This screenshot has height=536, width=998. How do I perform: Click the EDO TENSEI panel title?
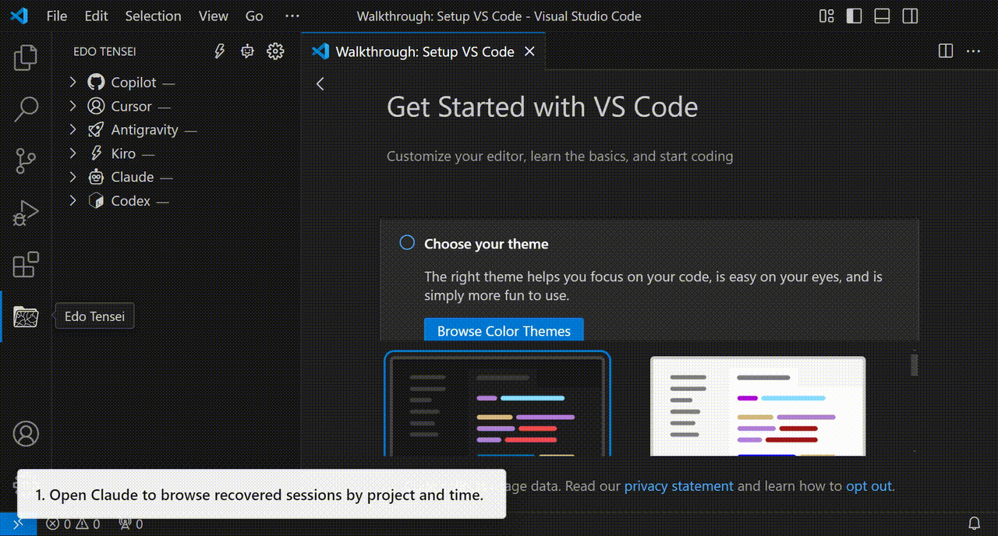(104, 51)
